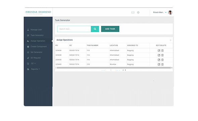Screen dimensions: 198x121
Task: Open the mail envelope icon in header
Action: tap(133, 12)
